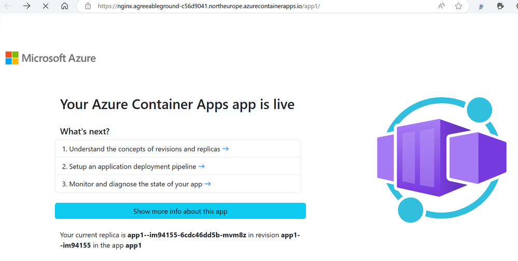
Task: Click the Azure Container Apps illustration
Action: pyautogui.click(x=442, y=160)
